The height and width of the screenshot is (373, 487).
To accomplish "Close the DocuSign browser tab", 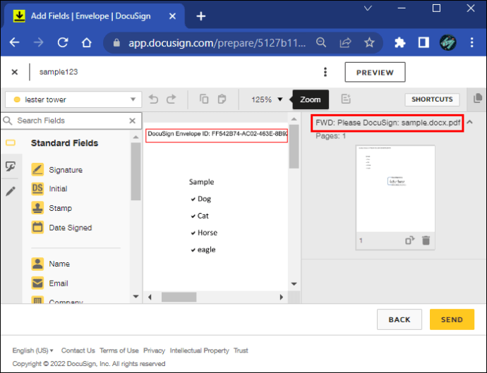I will pos(172,16).
